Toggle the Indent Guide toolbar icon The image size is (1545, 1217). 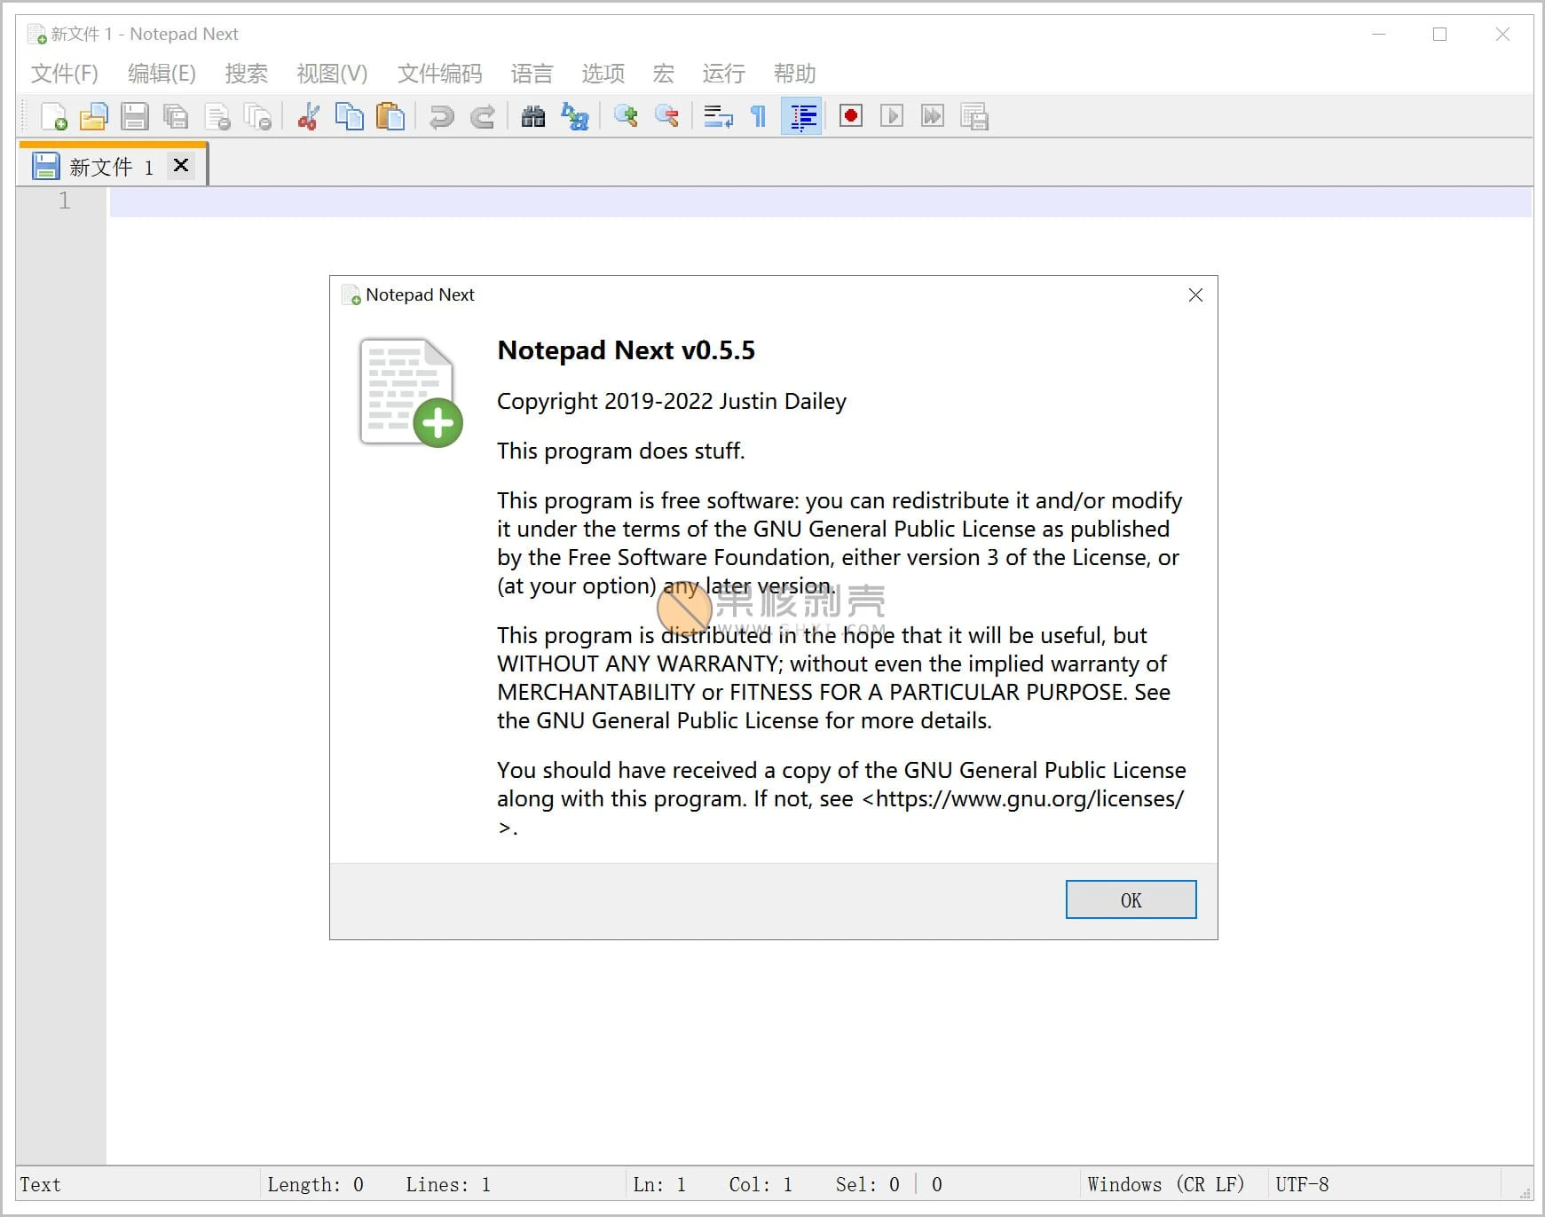(802, 116)
